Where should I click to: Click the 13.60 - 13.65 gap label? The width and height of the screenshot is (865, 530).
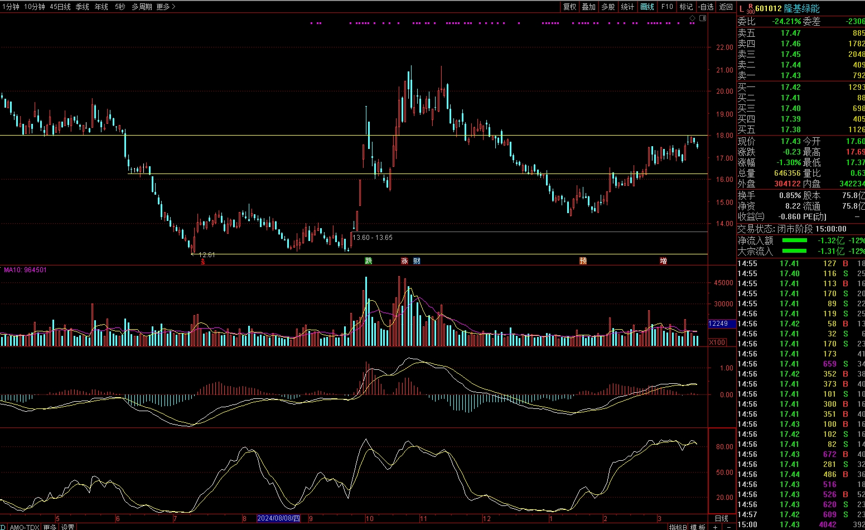(x=373, y=238)
